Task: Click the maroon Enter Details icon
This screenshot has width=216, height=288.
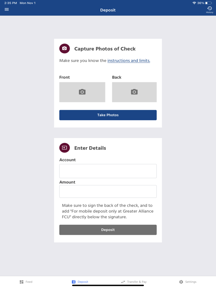Action: pos(64,148)
